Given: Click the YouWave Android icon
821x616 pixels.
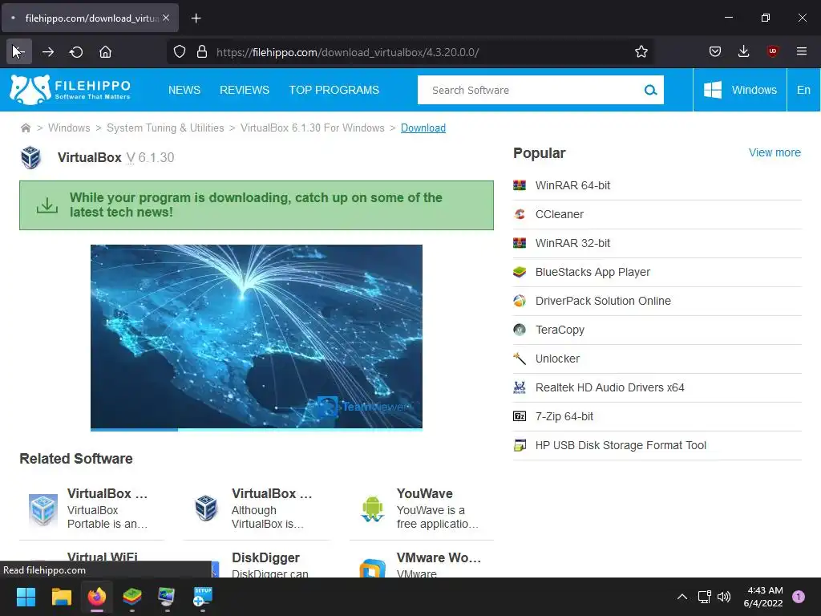Looking at the screenshot, I should (x=372, y=509).
